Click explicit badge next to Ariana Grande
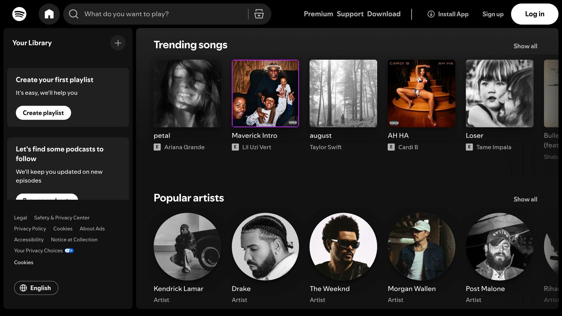The image size is (562, 316). 157,147
